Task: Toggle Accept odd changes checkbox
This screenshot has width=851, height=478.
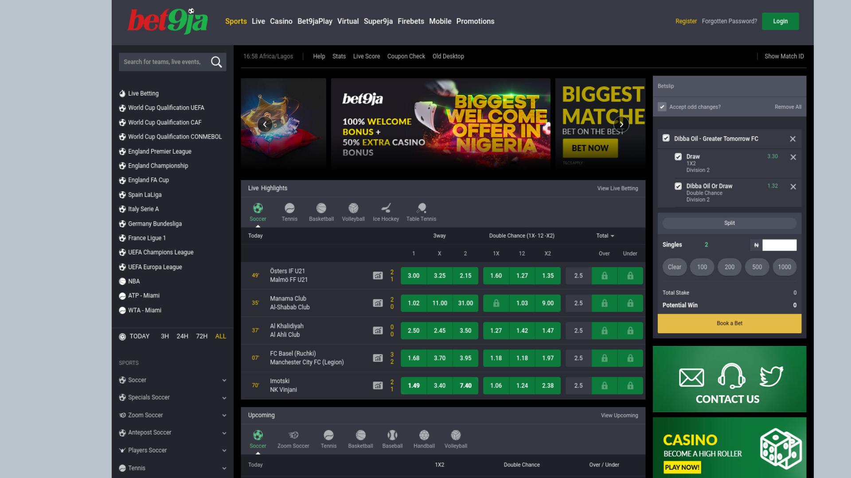Action: (x=662, y=107)
